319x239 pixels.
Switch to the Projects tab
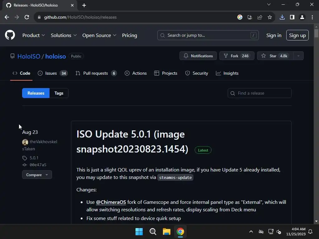[x=166, y=73]
